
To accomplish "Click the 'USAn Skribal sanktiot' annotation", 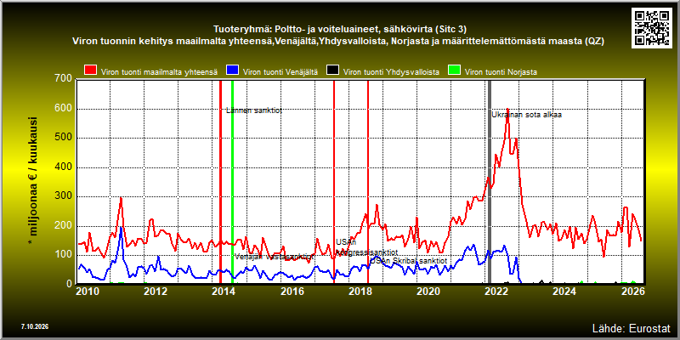I will click(x=409, y=261).
